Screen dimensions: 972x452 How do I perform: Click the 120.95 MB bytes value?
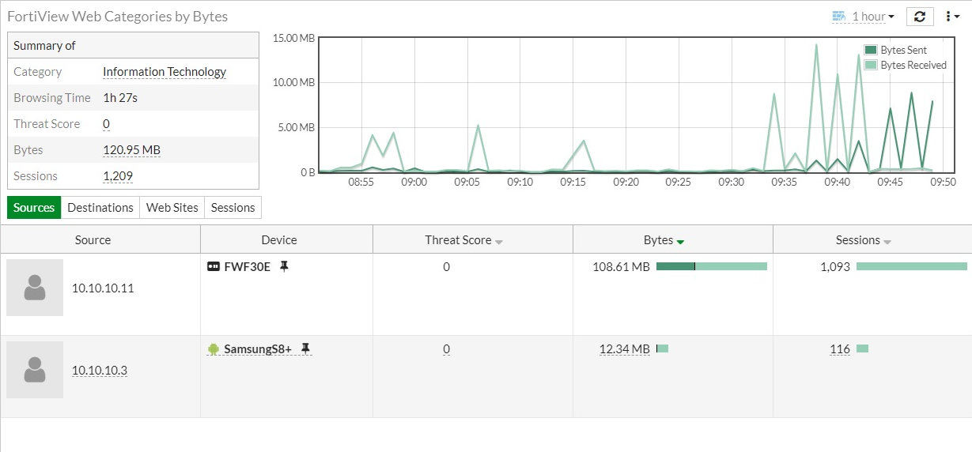(132, 150)
